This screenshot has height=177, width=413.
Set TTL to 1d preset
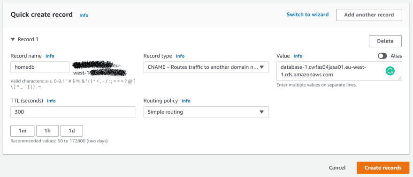[x=72, y=131]
